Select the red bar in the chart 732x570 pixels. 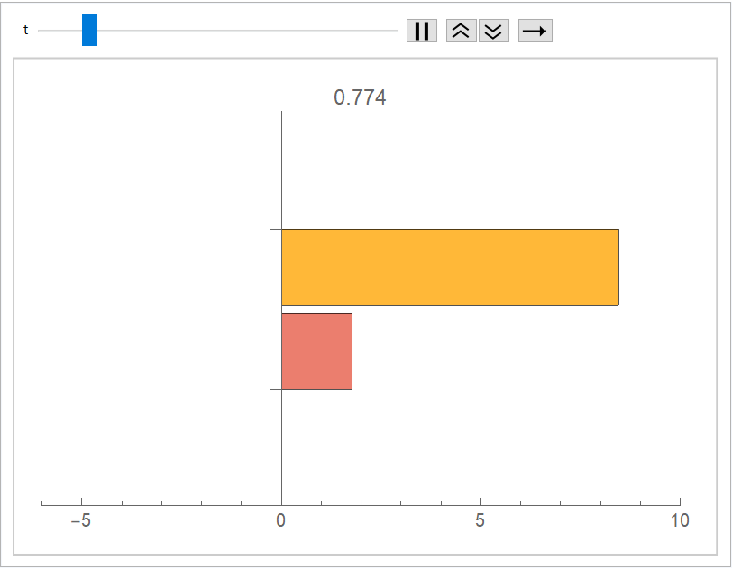tap(316, 351)
